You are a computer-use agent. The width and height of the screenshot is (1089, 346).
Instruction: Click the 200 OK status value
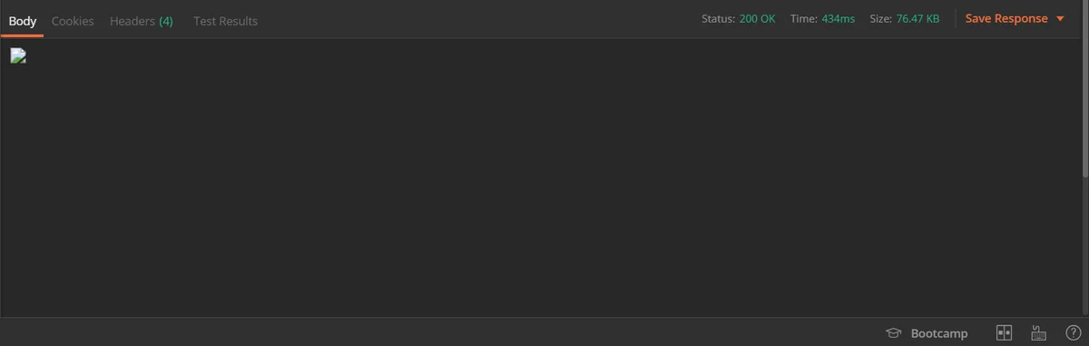757,18
